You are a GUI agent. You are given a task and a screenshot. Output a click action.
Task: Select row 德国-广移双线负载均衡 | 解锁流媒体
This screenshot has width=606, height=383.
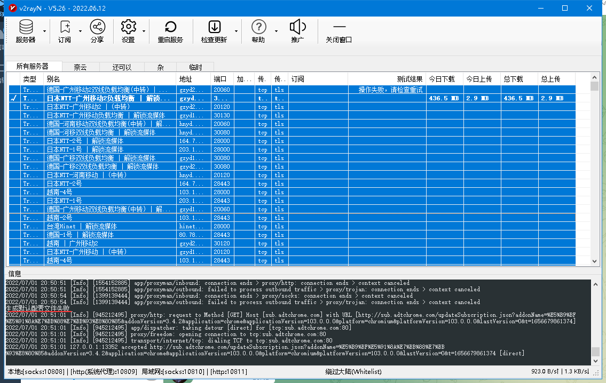click(x=292, y=158)
